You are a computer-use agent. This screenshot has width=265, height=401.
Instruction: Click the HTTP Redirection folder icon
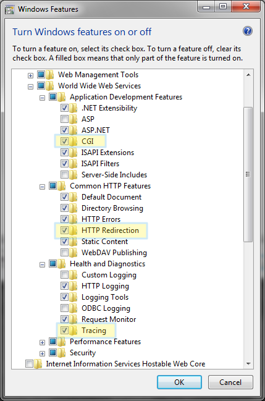[x=73, y=230]
